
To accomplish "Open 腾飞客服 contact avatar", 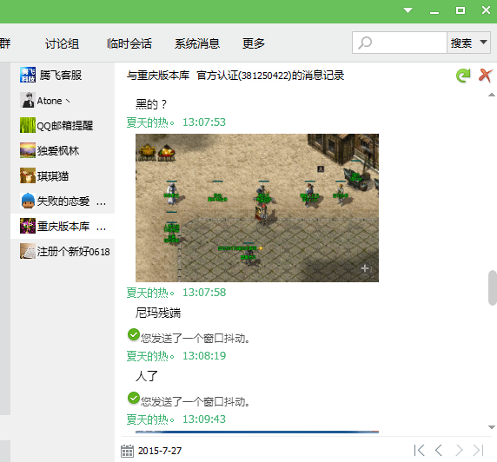I will (28, 75).
